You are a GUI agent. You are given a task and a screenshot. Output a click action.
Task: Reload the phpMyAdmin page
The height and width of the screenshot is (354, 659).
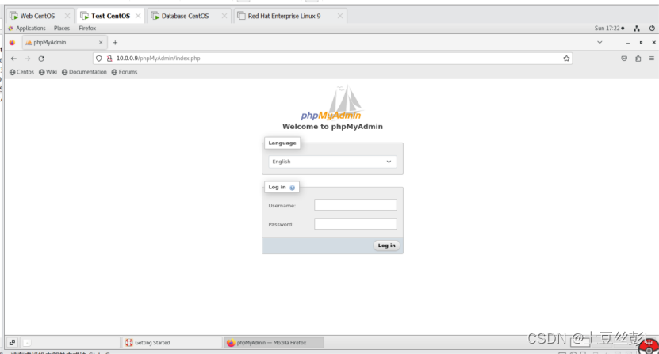41,59
